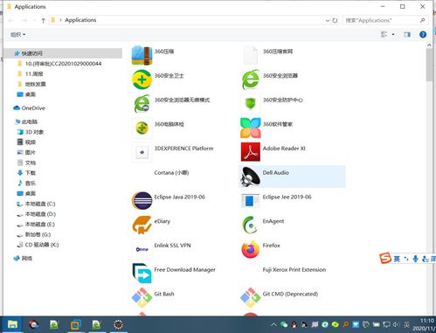The height and width of the screenshot is (333, 436).
Task: Click the 360电脑体检 icon
Action: (x=142, y=128)
